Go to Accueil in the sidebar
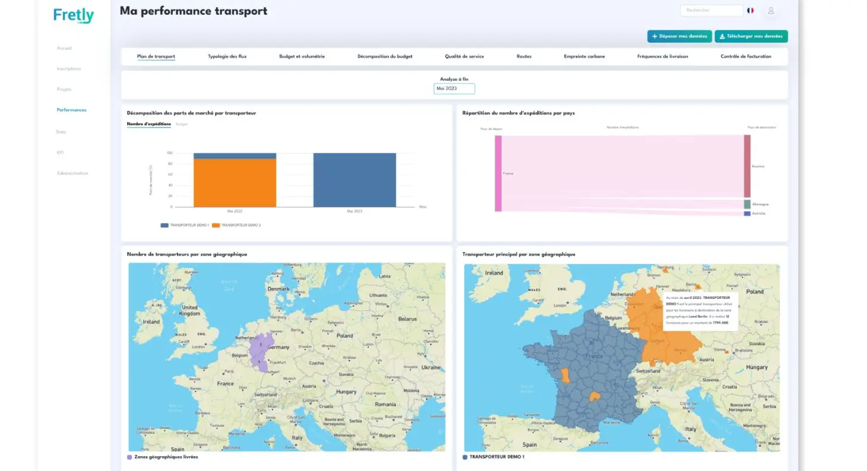 tap(64, 48)
